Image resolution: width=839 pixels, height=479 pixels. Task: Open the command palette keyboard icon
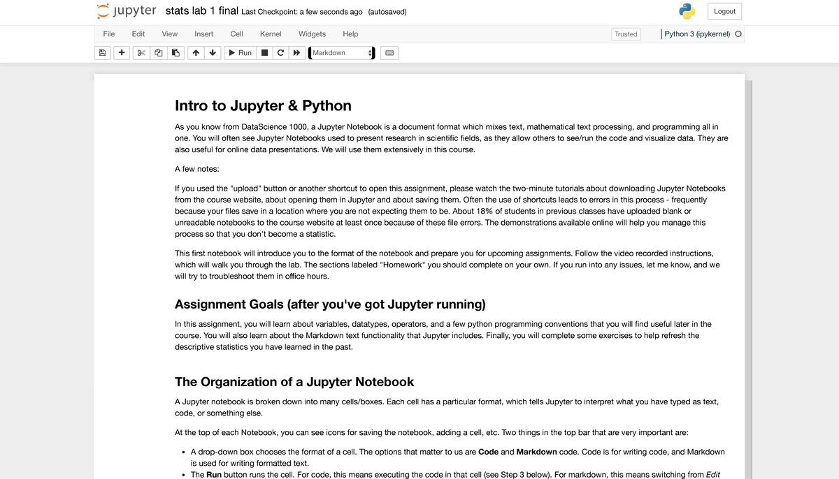[x=389, y=53]
